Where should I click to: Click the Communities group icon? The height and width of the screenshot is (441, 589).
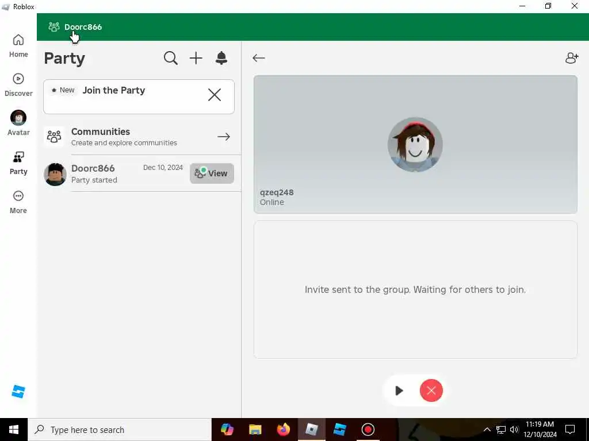coord(54,137)
